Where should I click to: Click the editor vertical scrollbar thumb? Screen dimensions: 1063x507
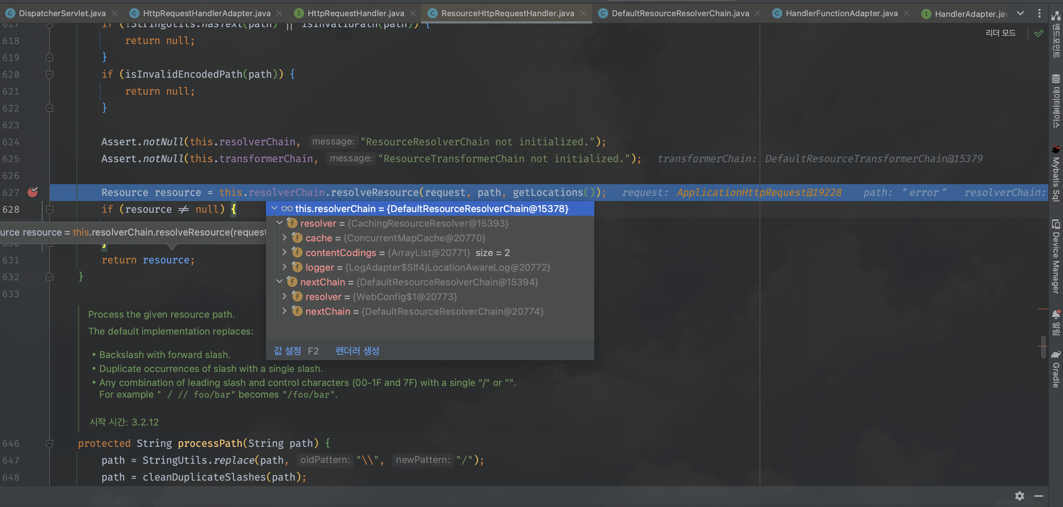(1043, 347)
